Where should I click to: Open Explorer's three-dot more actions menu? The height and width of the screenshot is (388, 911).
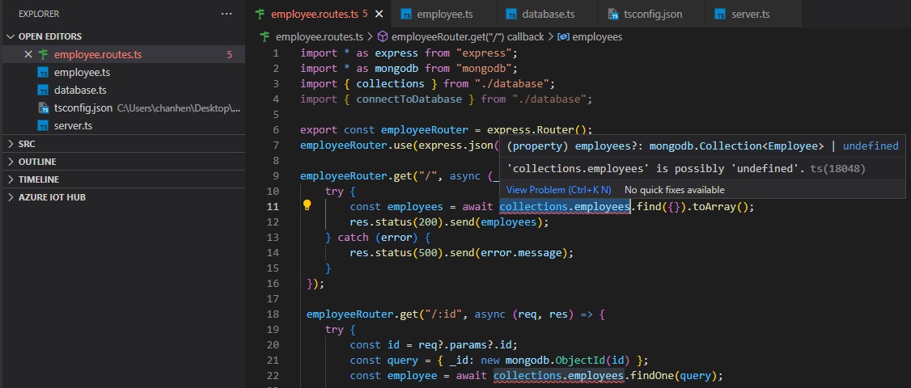pyautogui.click(x=227, y=14)
